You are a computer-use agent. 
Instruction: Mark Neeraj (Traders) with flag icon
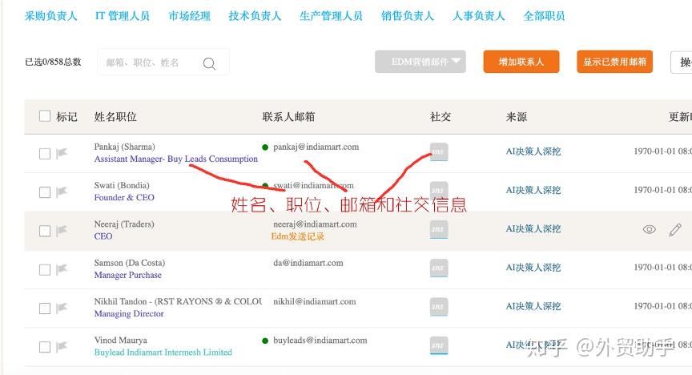pyautogui.click(x=62, y=231)
